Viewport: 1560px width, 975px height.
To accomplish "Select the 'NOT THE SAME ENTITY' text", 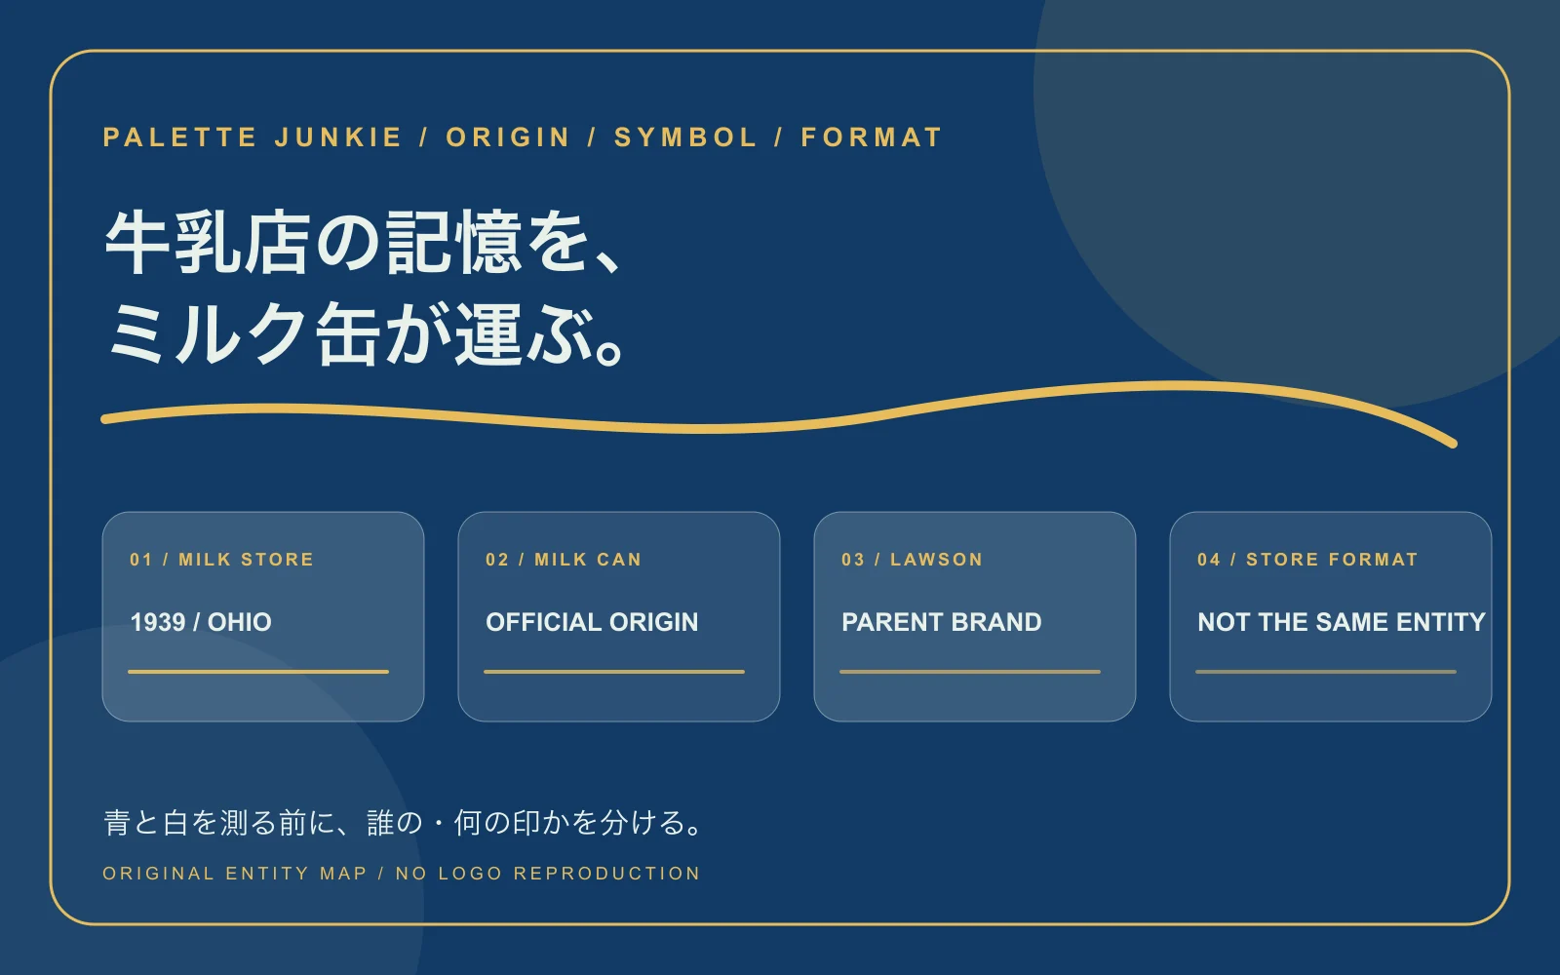I will coord(1342,622).
